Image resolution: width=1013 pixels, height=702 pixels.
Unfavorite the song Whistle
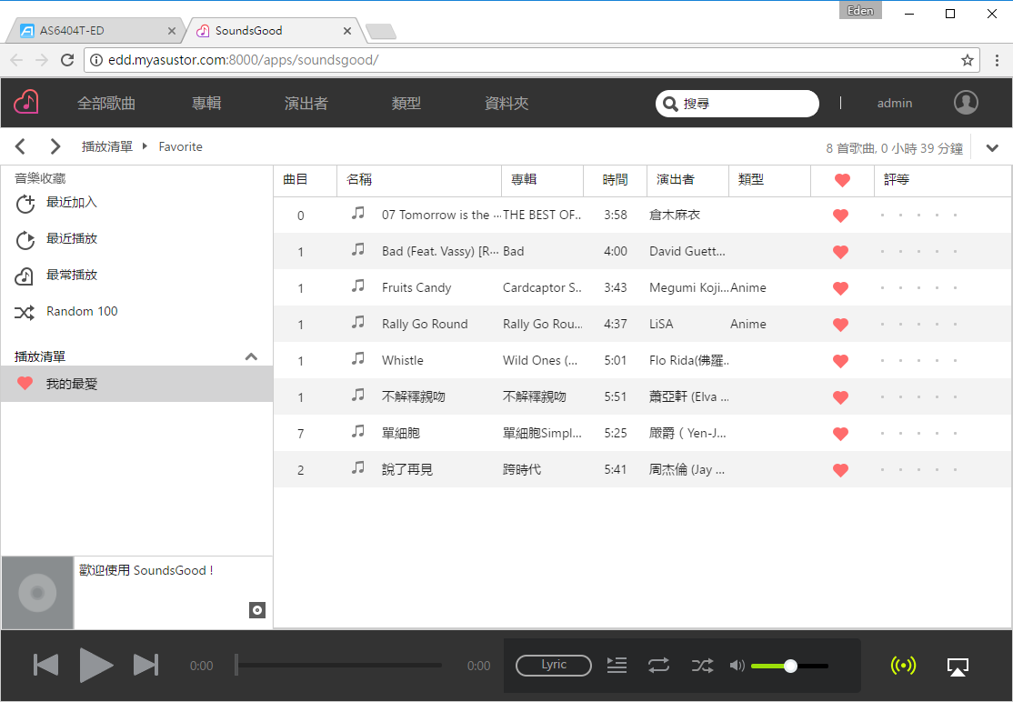coord(840,361)
